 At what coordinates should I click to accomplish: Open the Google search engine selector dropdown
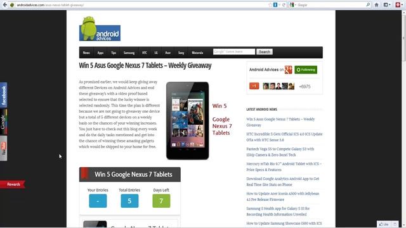[x=293, y=5]
